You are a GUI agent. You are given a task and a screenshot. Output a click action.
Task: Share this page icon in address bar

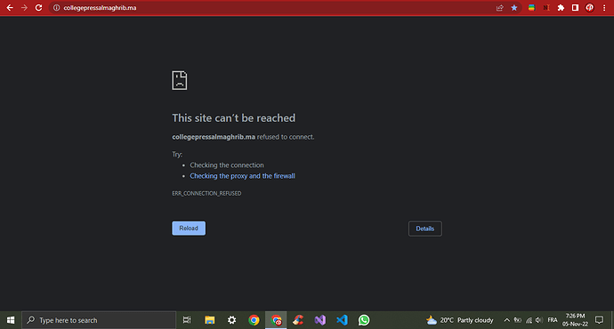coord(500,8)
